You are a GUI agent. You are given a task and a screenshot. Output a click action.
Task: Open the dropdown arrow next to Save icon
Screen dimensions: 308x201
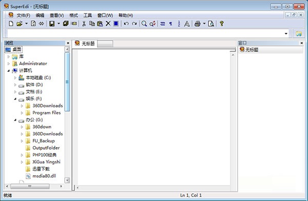pyautogui.click(x=59, y=24)
